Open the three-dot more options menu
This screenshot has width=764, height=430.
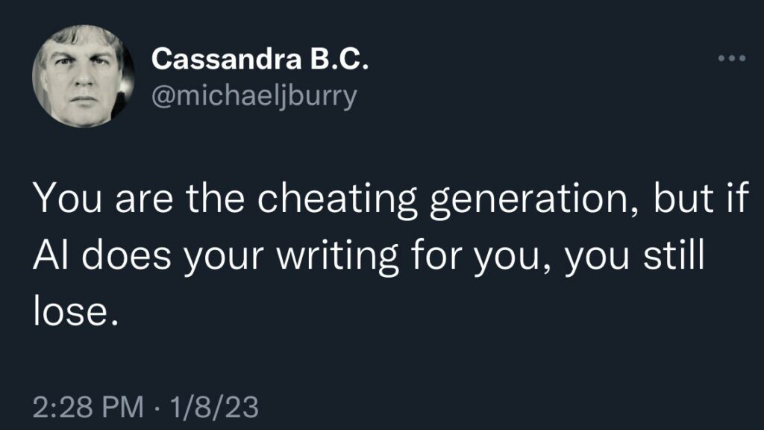click(732, 59)
